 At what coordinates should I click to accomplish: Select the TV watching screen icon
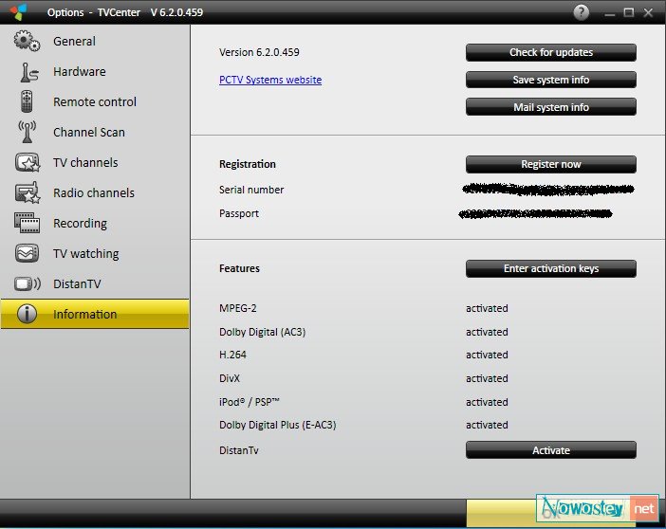(28, 254)
